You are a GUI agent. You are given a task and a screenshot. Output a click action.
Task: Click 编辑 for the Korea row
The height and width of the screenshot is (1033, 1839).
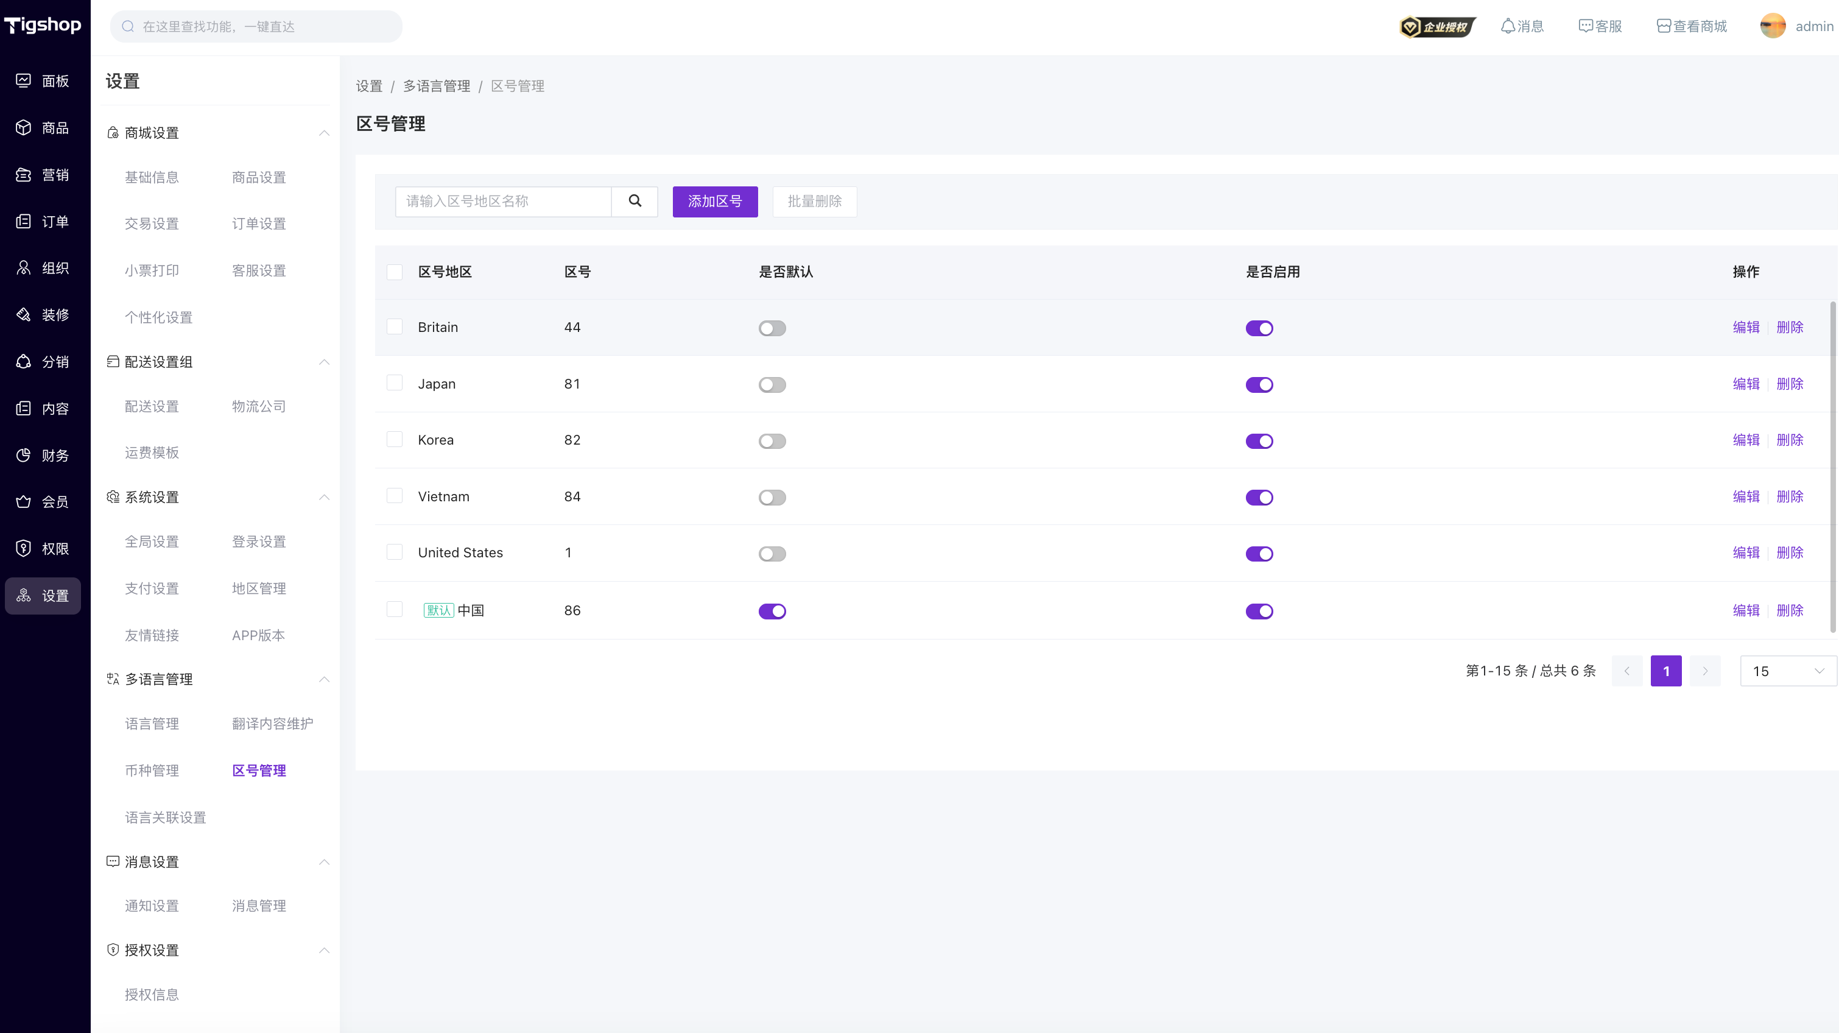coord(1745,440)
